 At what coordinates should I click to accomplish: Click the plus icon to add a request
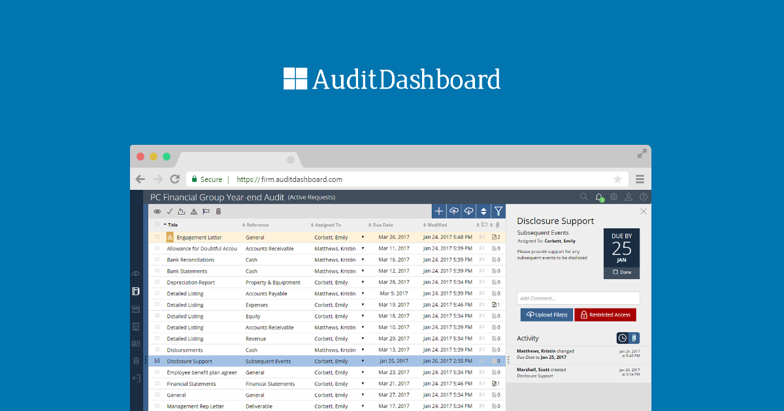click(439, 211)
